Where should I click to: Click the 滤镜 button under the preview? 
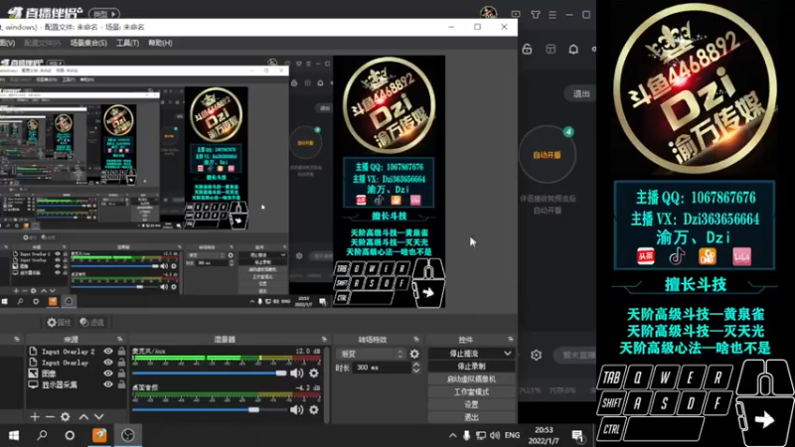tap(91, 322)
